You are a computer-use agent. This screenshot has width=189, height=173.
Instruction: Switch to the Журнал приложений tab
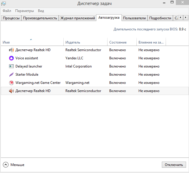pos(77,18)
